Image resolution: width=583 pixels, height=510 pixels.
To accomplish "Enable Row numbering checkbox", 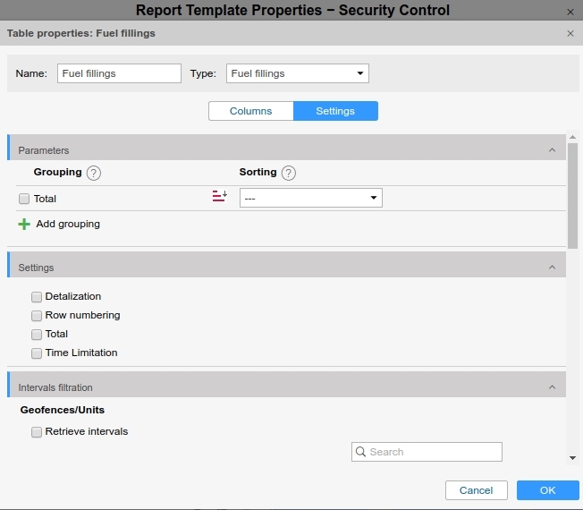I will click(x=37, y=316).
